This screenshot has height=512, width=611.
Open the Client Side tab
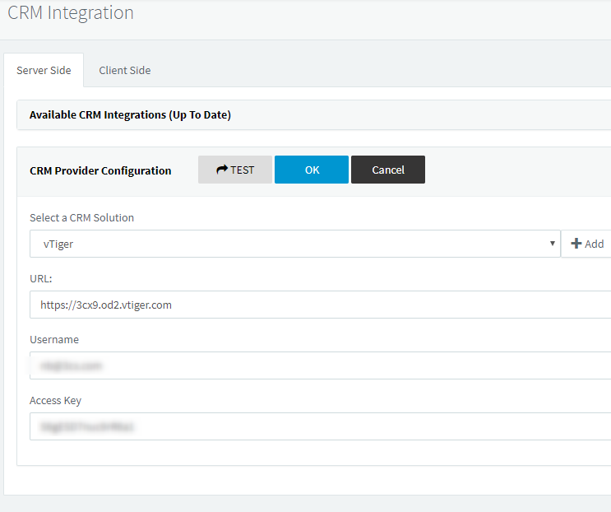(x=125, y=70)
